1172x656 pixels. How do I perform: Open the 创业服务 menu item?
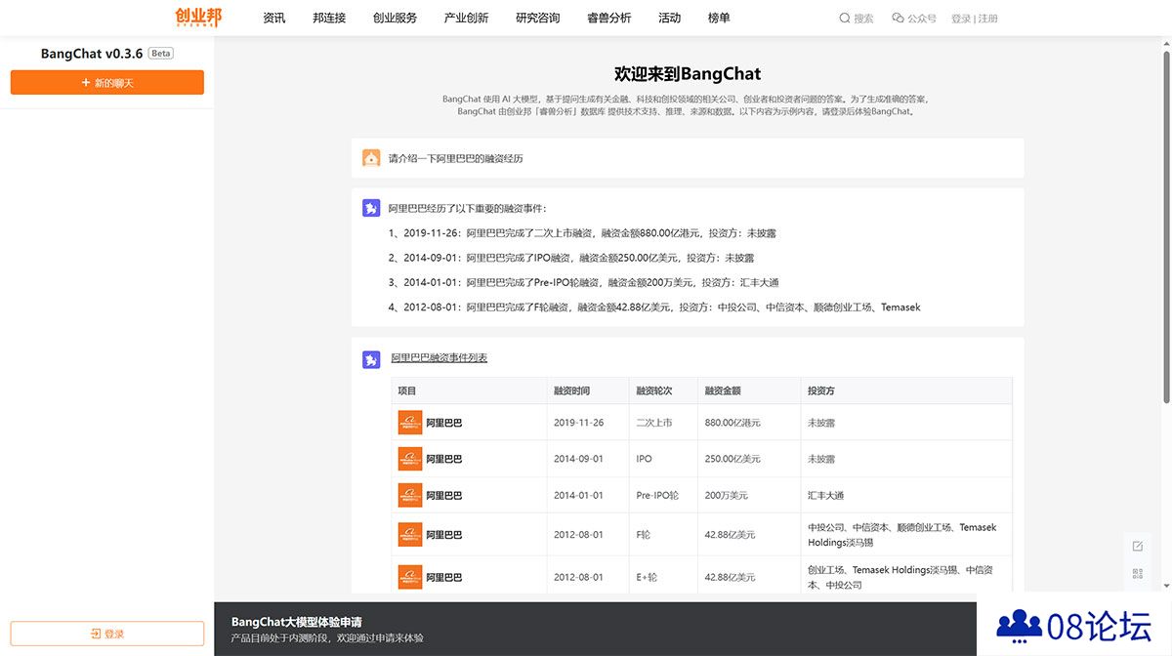(x=395, y=18)
